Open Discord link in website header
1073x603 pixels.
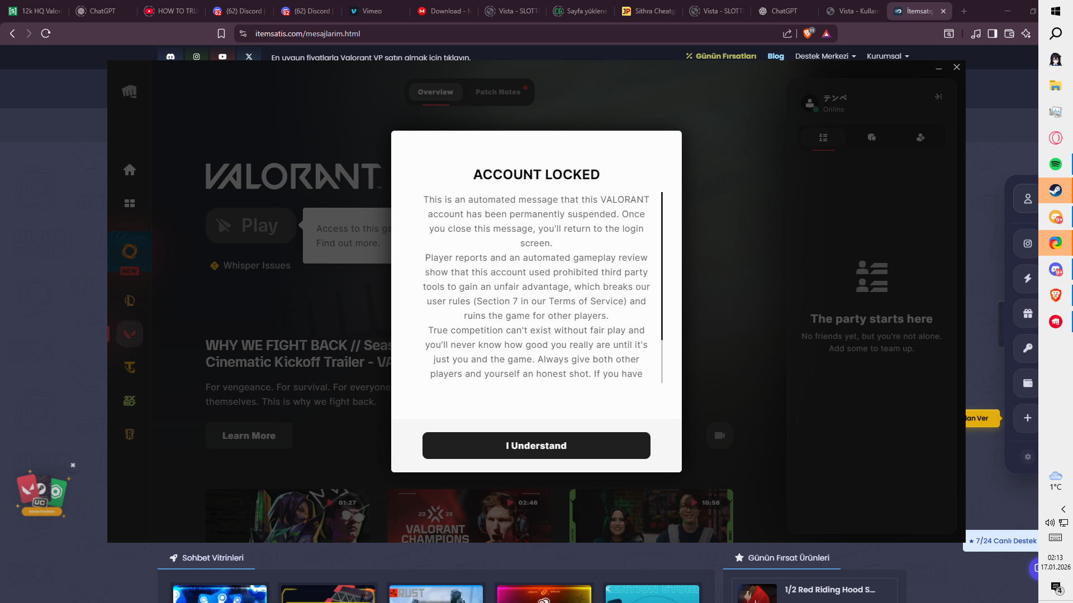click(170, 57)
